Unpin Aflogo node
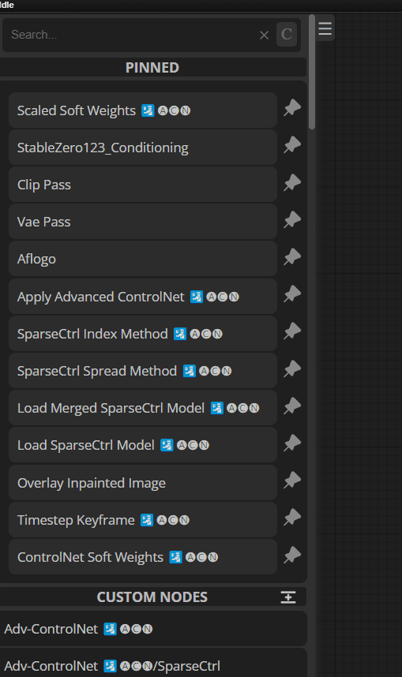This screenshot has height=677, width=402. (x=292, y=257)
